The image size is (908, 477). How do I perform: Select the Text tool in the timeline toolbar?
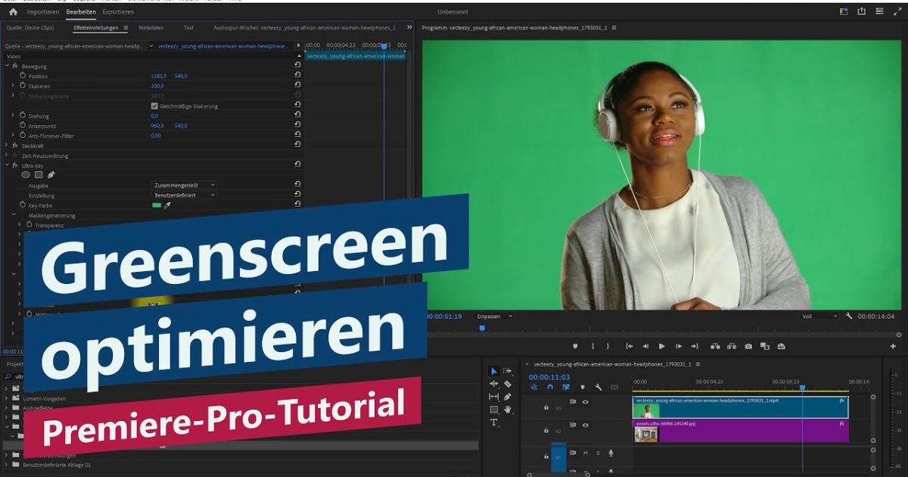tap(495, 422)
